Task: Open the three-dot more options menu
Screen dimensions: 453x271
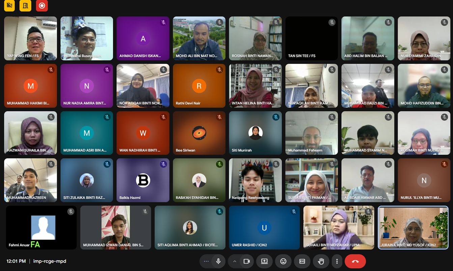Action: pos(337,261)
